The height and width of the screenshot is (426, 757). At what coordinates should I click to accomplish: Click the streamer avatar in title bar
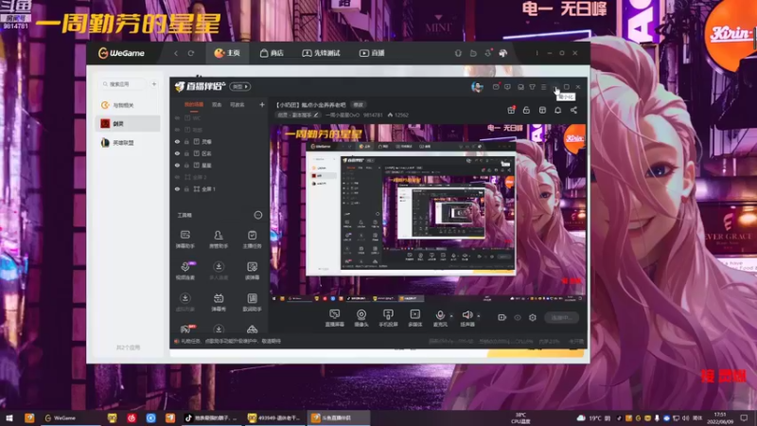point(477,87)
